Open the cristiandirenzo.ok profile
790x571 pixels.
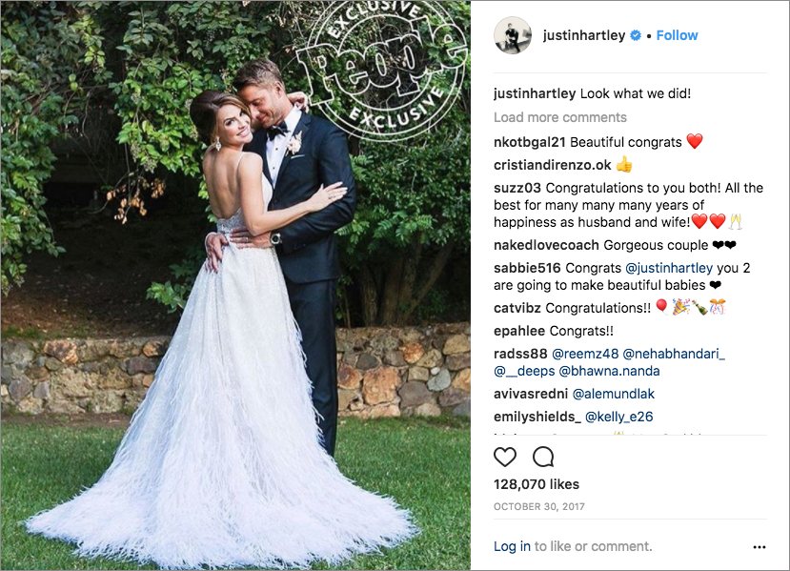point(552,165)
